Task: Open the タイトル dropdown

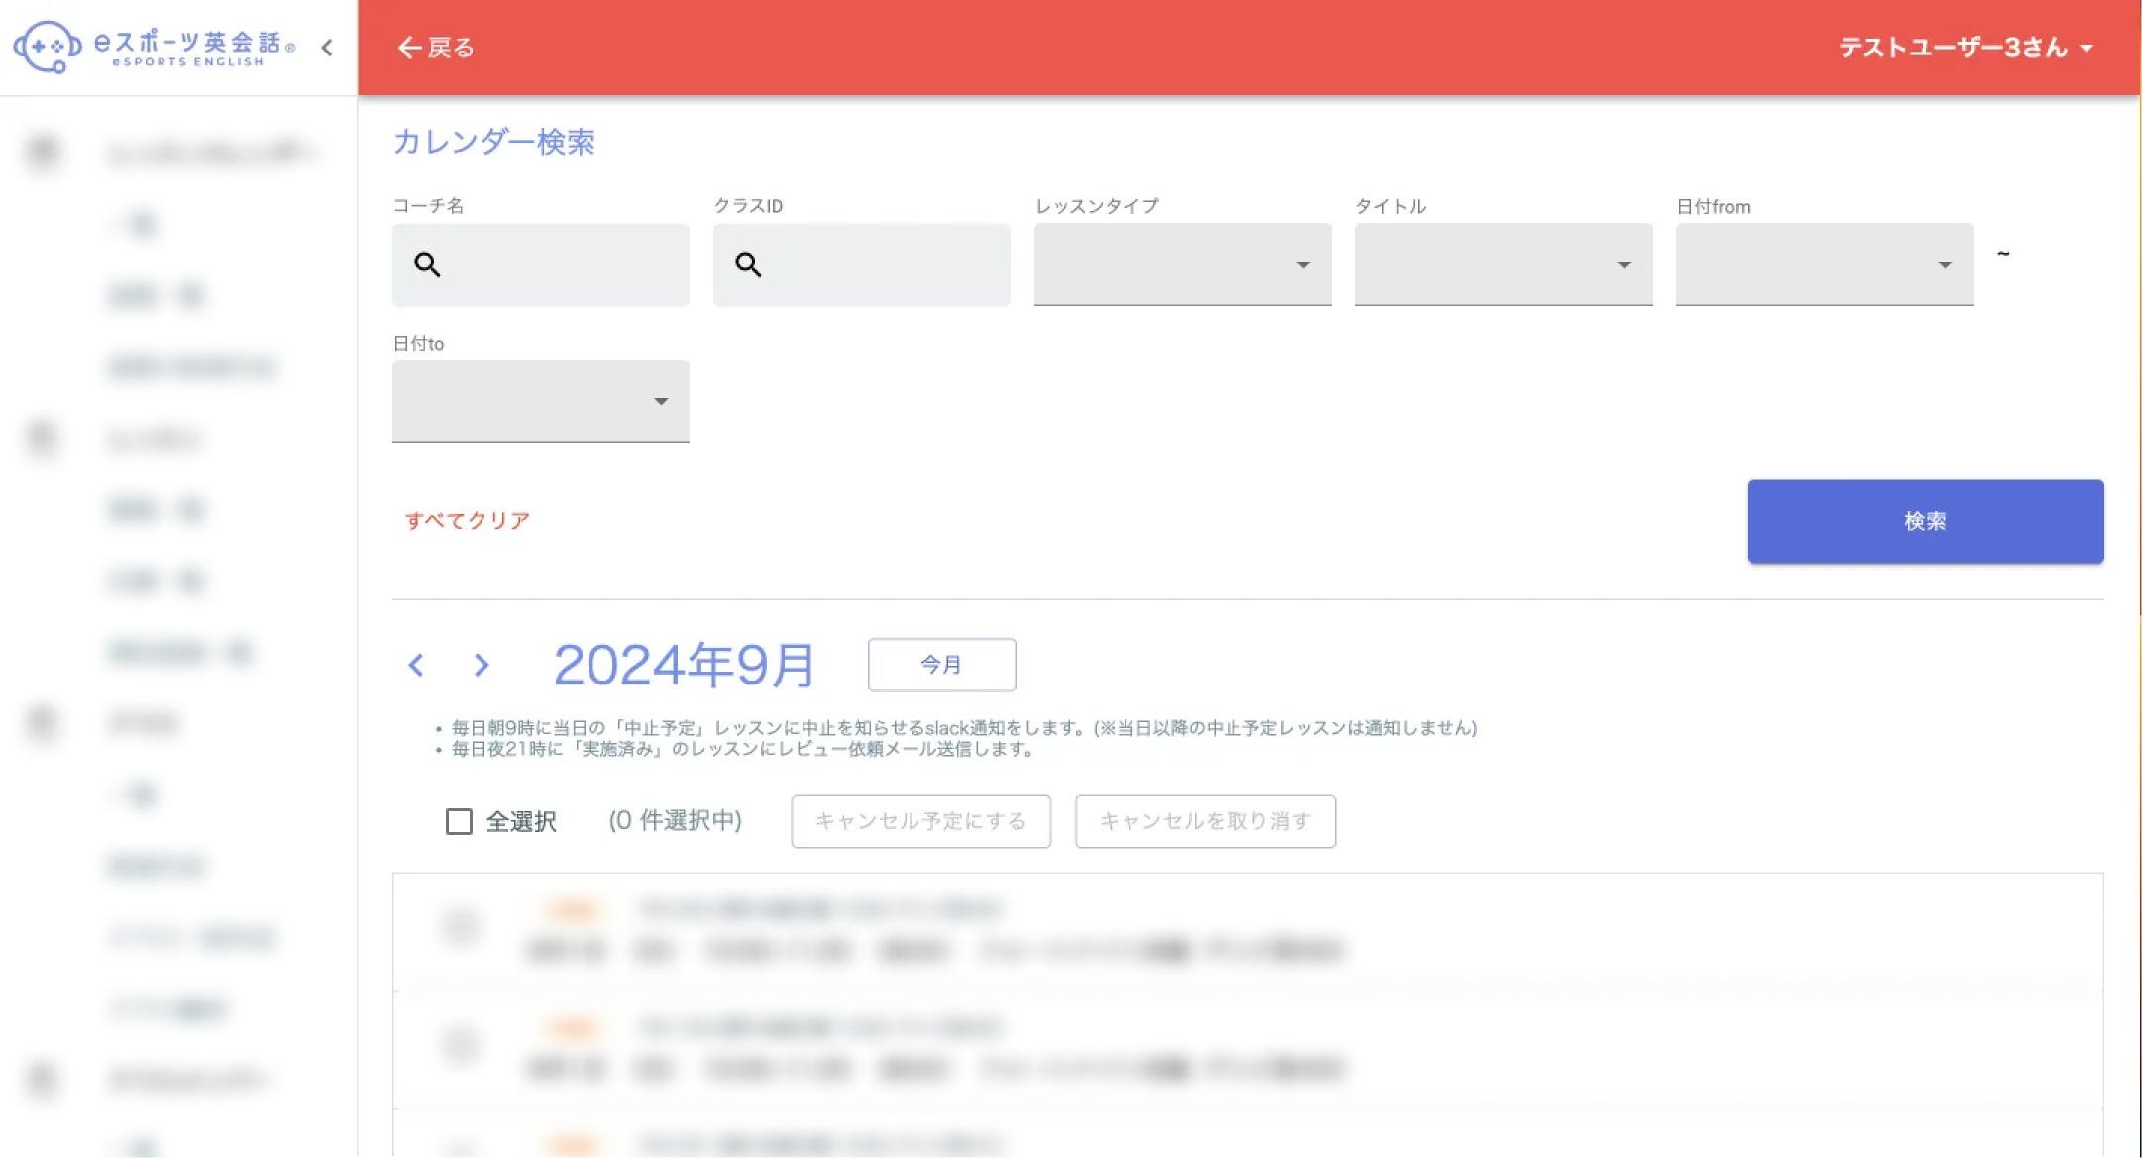Action: tap(1504, 264)
